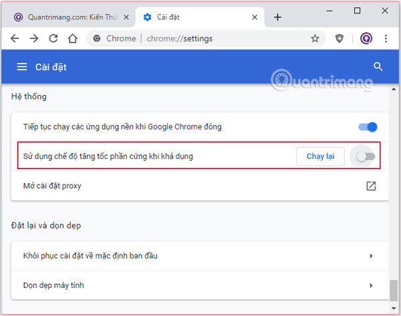
Task: Go forward using the forward arrow
Action: pos(34,39)
